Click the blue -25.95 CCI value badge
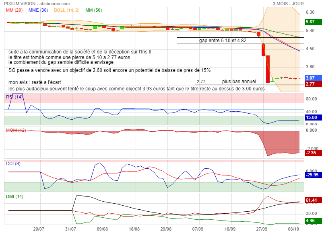Viewport: 322px width, 233px height. pos(313,175)
